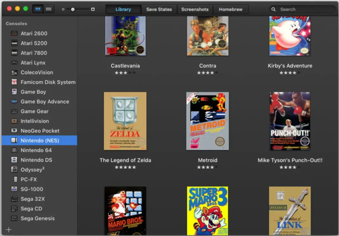339x236 pixels.
Task: Select the Game Boy Advance console
Action: pos(44,102)
